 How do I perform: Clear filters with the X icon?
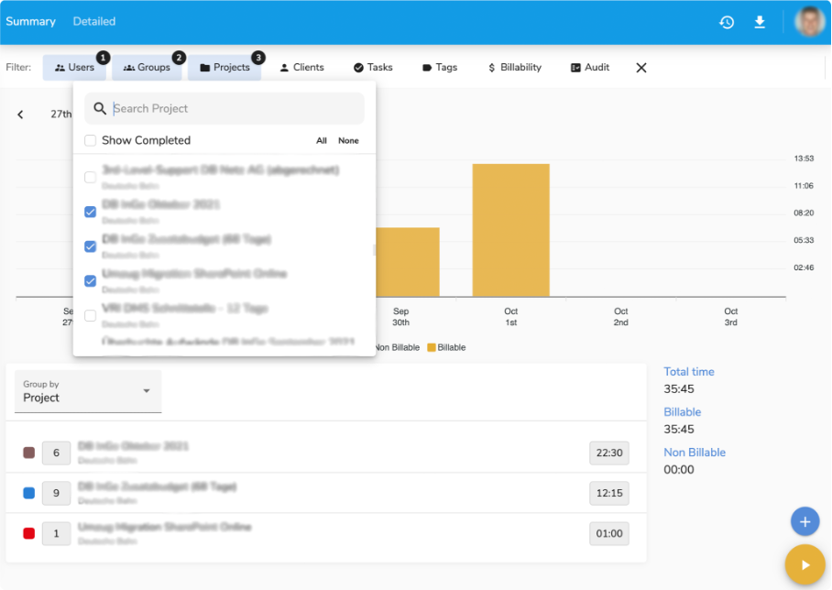tap(641, 68)
